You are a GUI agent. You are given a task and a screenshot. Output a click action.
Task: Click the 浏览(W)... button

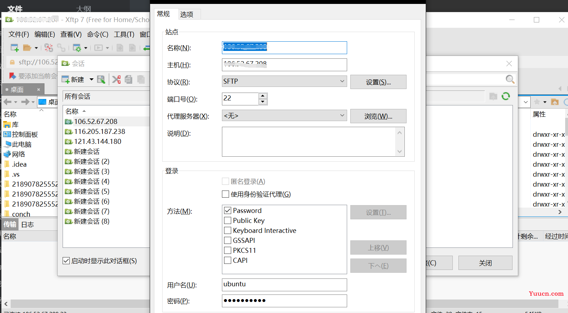pos(378,116)
